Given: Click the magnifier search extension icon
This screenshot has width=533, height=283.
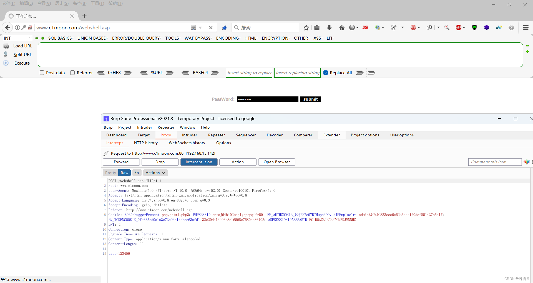Looking at the screenshot, I should pyautogui.click(x=447, y=27).
